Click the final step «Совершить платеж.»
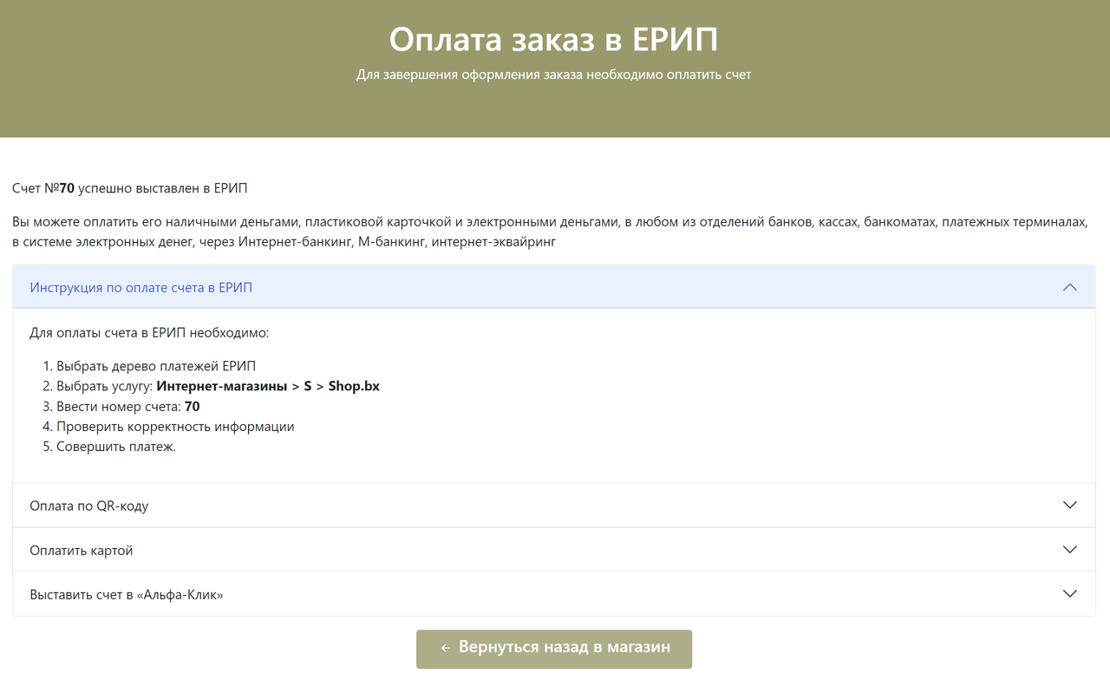 point(116,447)
